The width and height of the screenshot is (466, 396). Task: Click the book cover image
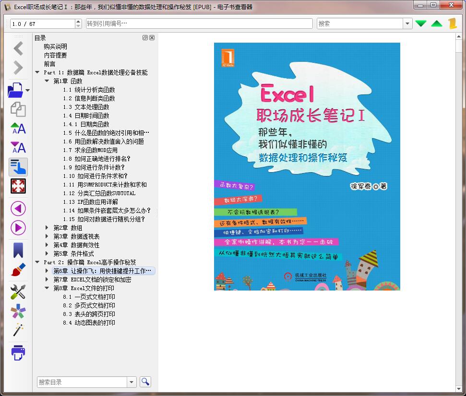(x=307, y=166)
